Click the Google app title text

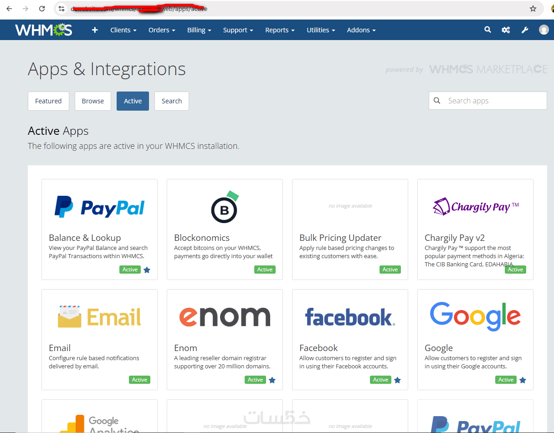point(439,348)
